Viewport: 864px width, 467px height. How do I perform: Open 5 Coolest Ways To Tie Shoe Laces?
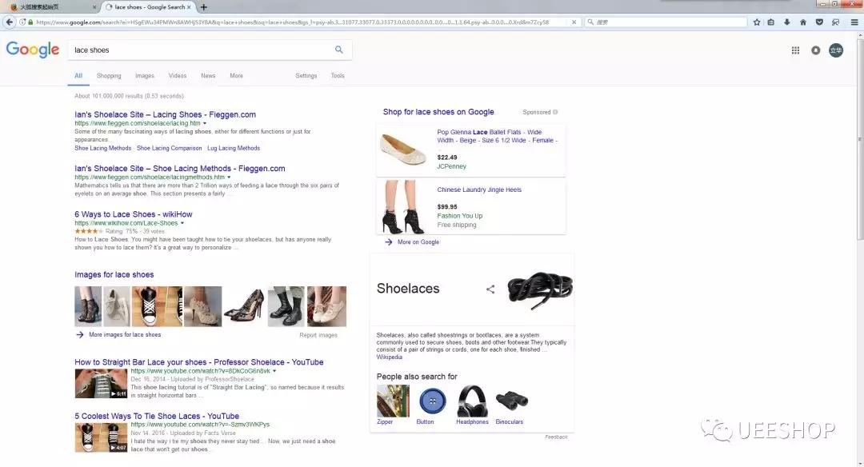(x=157, y=416)
